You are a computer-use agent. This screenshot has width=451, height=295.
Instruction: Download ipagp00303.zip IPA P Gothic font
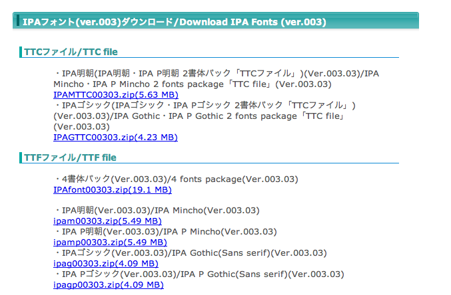point(109,284)
